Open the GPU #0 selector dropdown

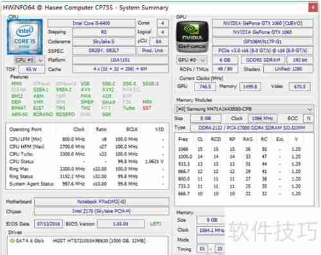pyautogui.click(x=192, y=60)
